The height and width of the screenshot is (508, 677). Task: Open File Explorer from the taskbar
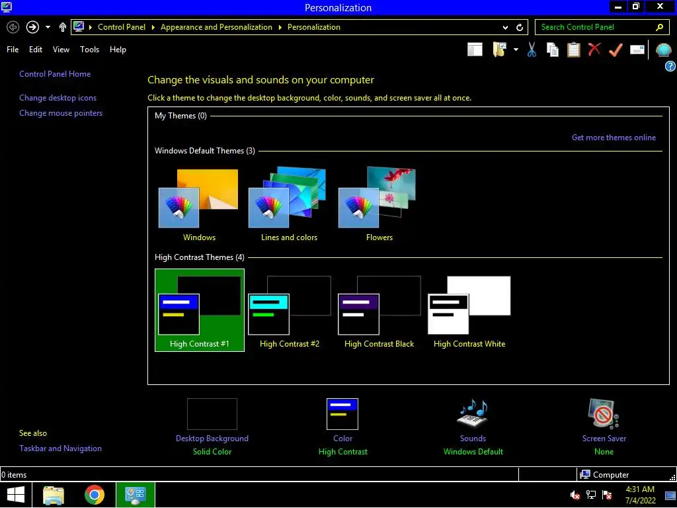54,495
